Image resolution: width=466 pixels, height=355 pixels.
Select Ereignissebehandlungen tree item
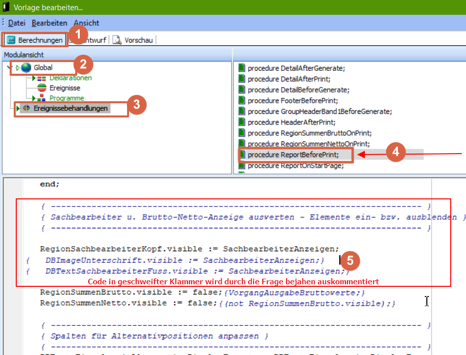71,108
